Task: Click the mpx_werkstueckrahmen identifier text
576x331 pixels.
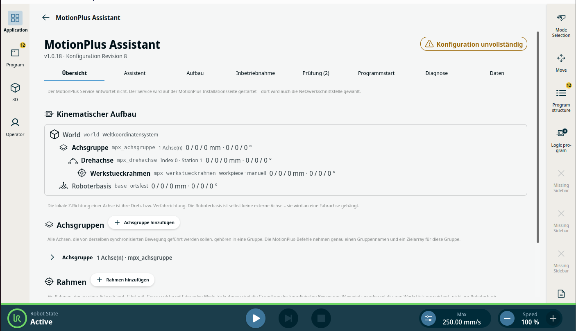Action: 185,173
